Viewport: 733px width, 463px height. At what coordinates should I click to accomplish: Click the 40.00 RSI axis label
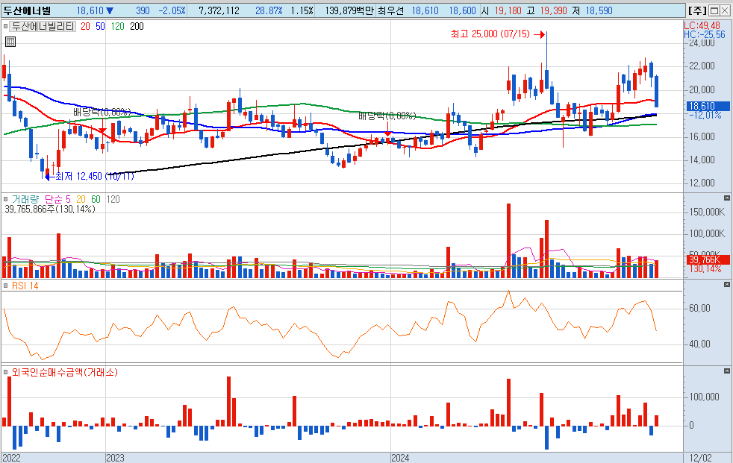pyautogui.click(x=700, y=344)
